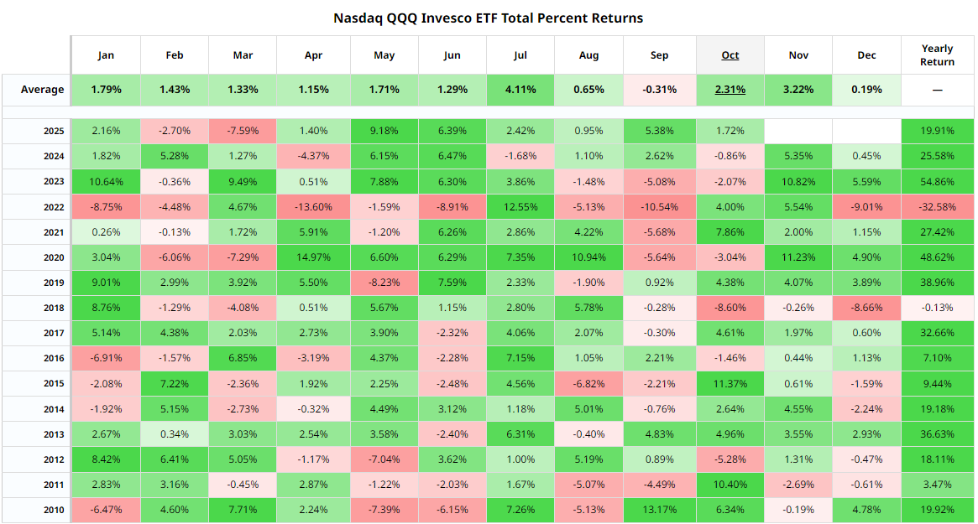Click the Dec column header
The height and width of the screenshot is (524, 978).
coord(867,55)
